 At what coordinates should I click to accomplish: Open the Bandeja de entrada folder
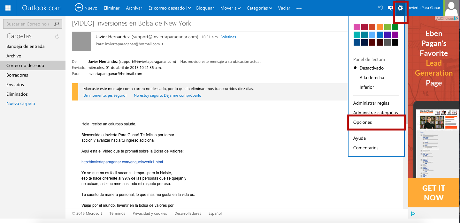26,46
